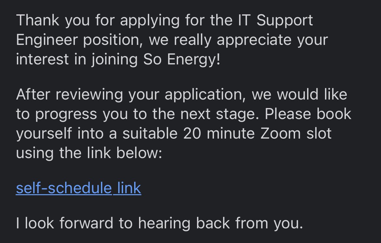Click the 'using the link below:' line

point(89,153)
